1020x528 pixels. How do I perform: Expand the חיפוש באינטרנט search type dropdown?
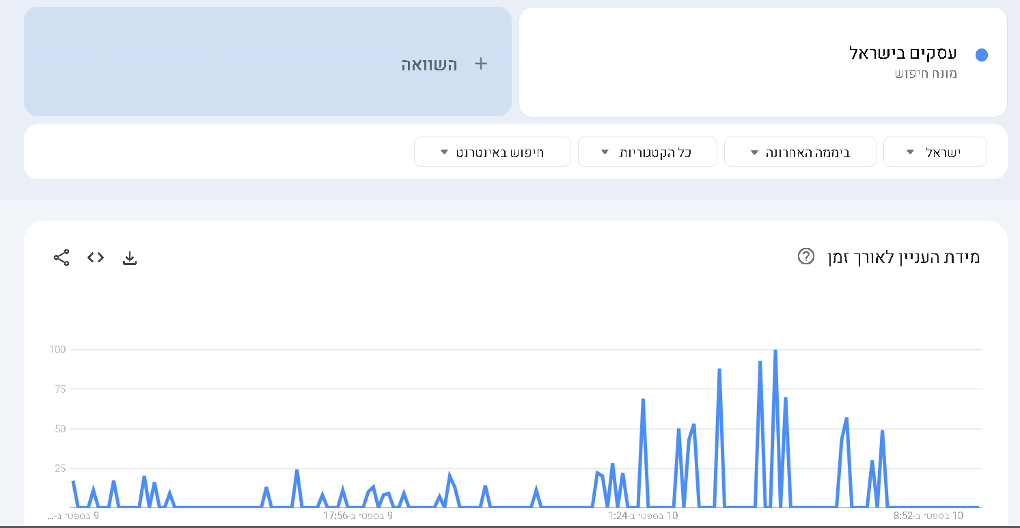492,152
